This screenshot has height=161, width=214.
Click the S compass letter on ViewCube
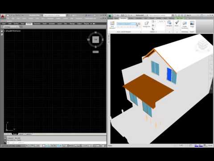point(95,47)
